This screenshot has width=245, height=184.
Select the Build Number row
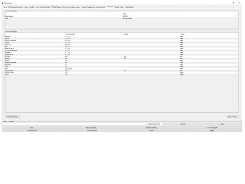coord(122,16)
